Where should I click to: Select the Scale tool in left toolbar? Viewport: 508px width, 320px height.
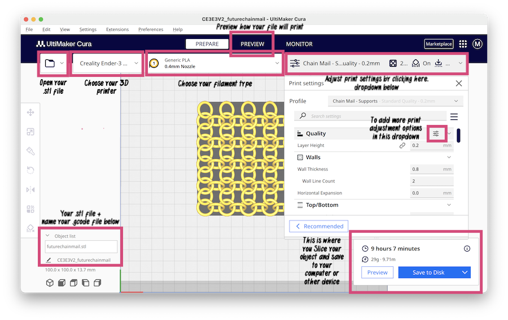pos(31,132)
